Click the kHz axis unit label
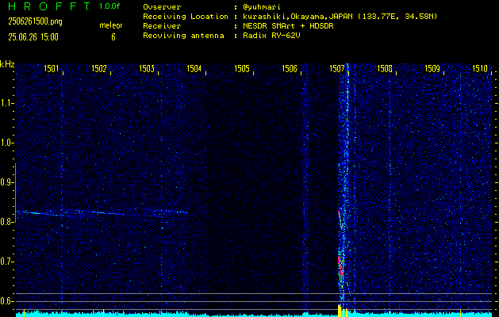 pyautogui.click(x=7, y=64)
